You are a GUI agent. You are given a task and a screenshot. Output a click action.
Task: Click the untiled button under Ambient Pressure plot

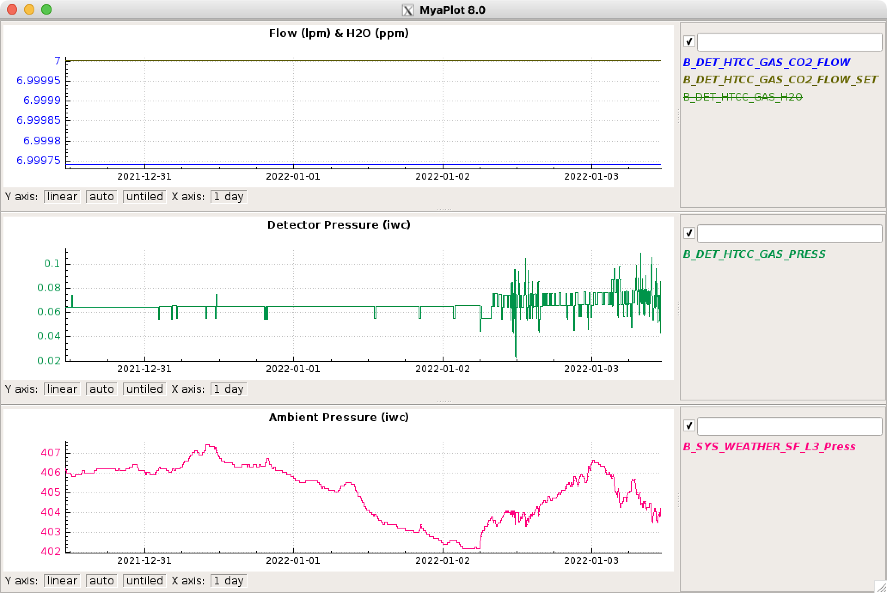tap(144, 581)
